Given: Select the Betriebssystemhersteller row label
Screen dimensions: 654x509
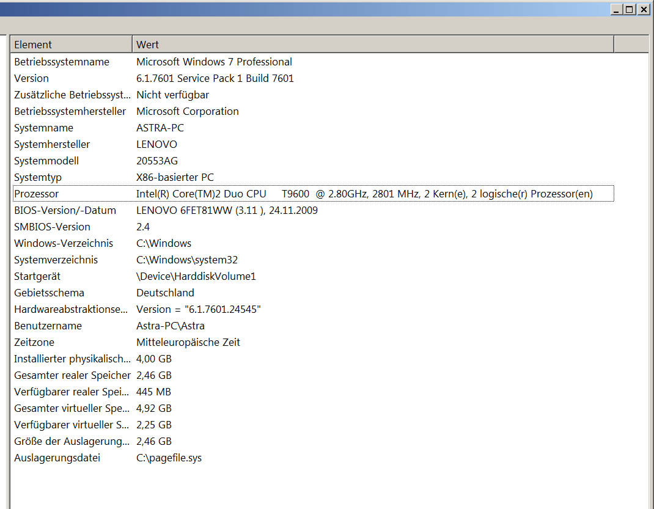Looking at the screenshot, I should [x=70, y=111].
